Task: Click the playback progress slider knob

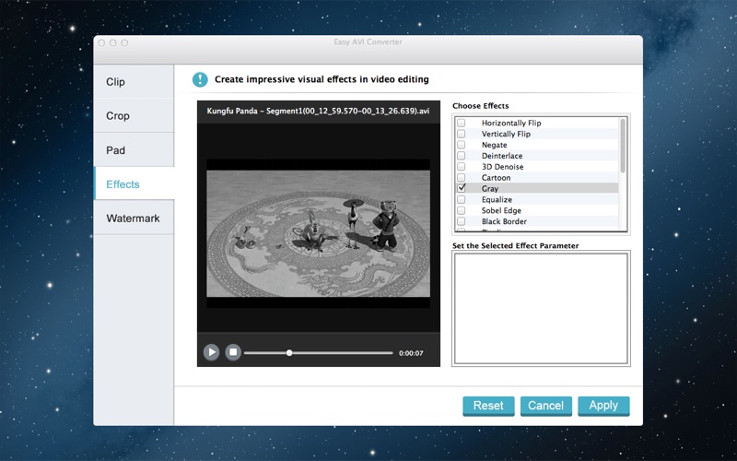Action: [x=289, y=353]
